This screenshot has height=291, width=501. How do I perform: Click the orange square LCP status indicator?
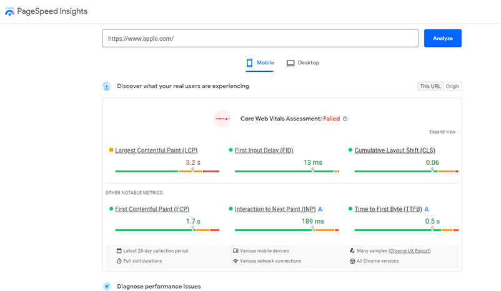tap(111, 150)
